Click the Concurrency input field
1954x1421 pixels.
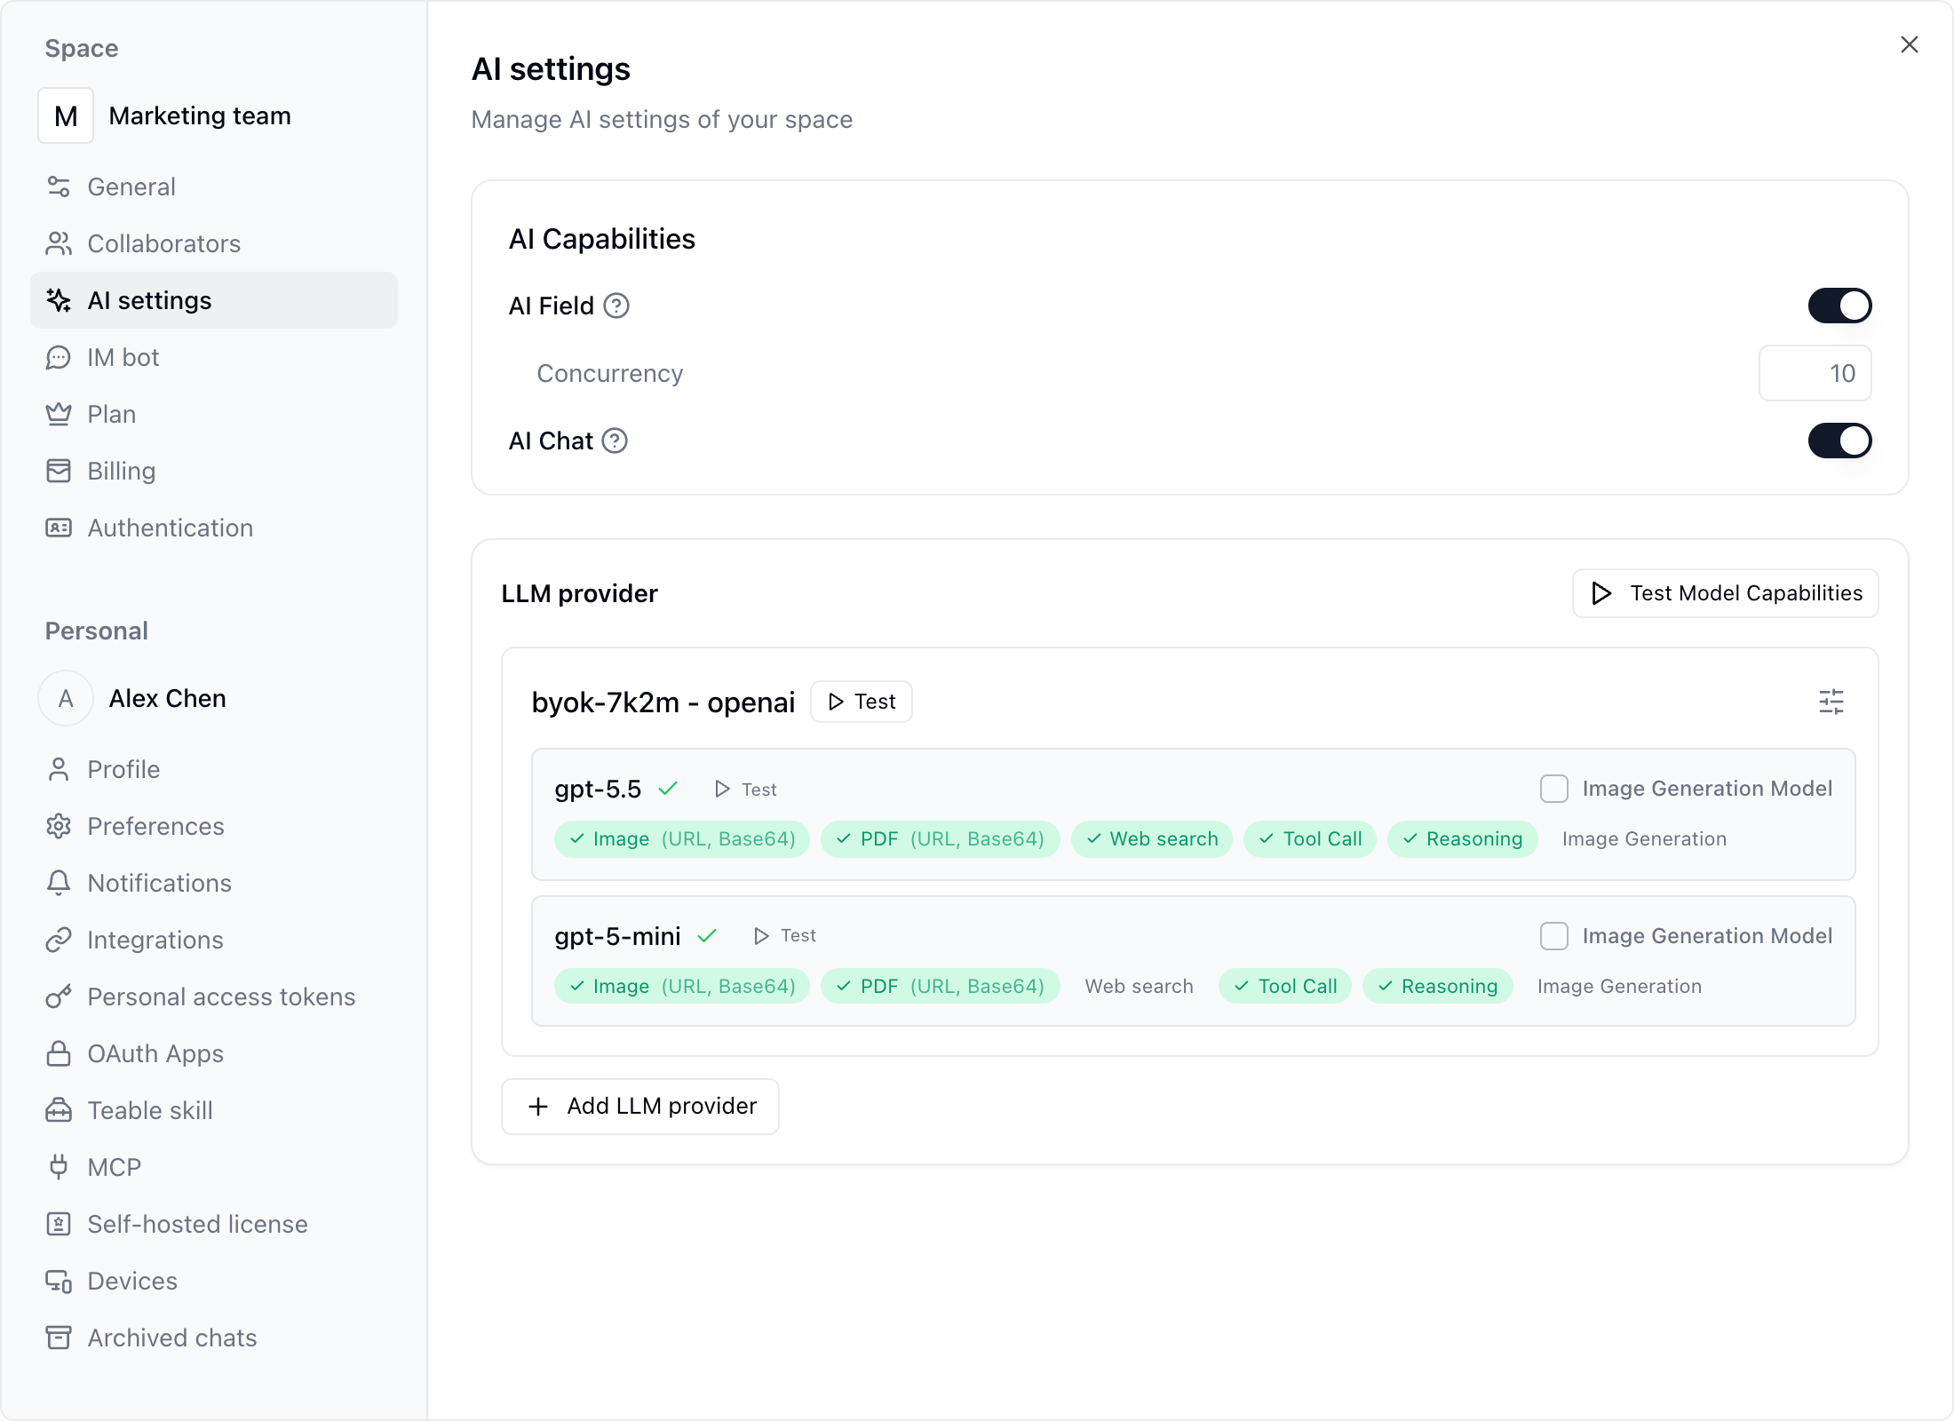pyautogui.click(x=1815, y=373)
